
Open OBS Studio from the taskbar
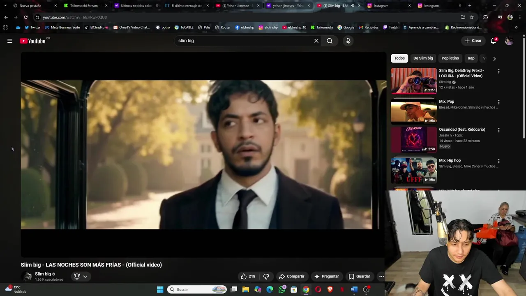tap(366, 289)
